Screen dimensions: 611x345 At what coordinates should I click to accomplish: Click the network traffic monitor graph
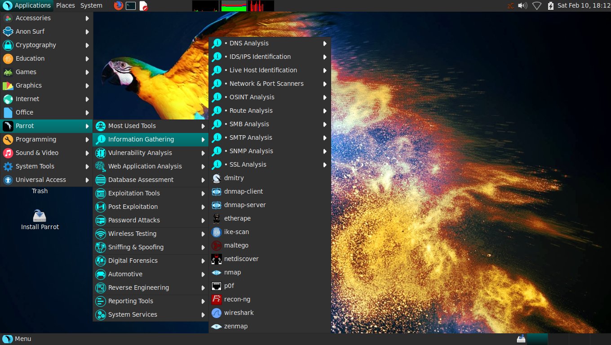coord(261,6)
